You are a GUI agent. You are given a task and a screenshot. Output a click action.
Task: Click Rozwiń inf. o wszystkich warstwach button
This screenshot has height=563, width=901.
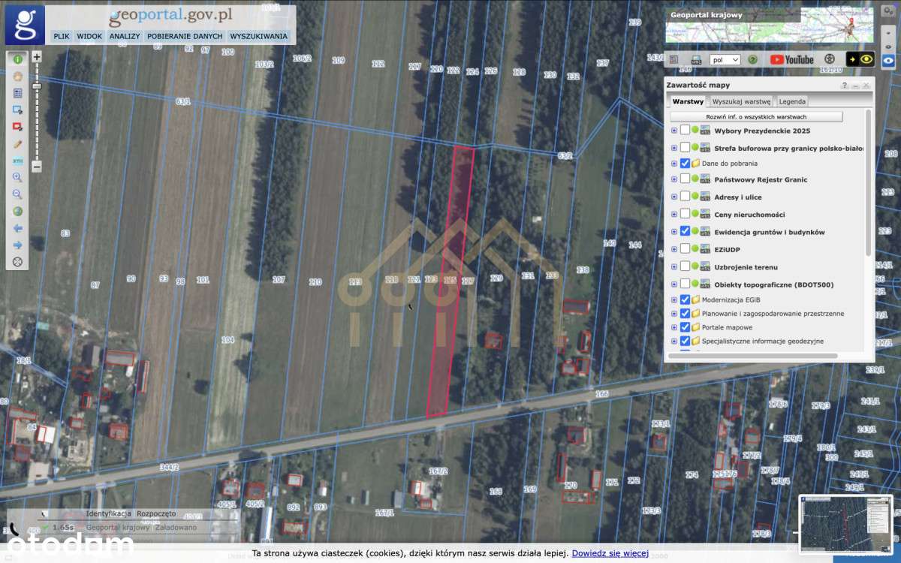(756, 117)
